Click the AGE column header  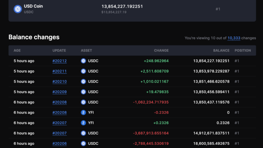point(17,50)
